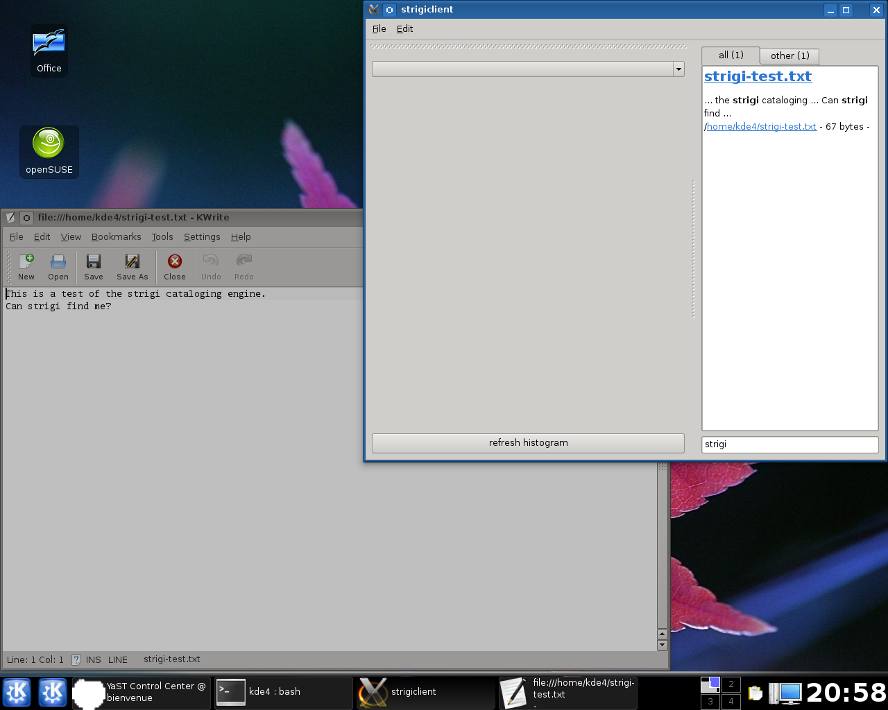Viewport: 888px width, 710px height.
Task: Activate strigiclient from the taskbar
Action: click(x=426, y=692)
